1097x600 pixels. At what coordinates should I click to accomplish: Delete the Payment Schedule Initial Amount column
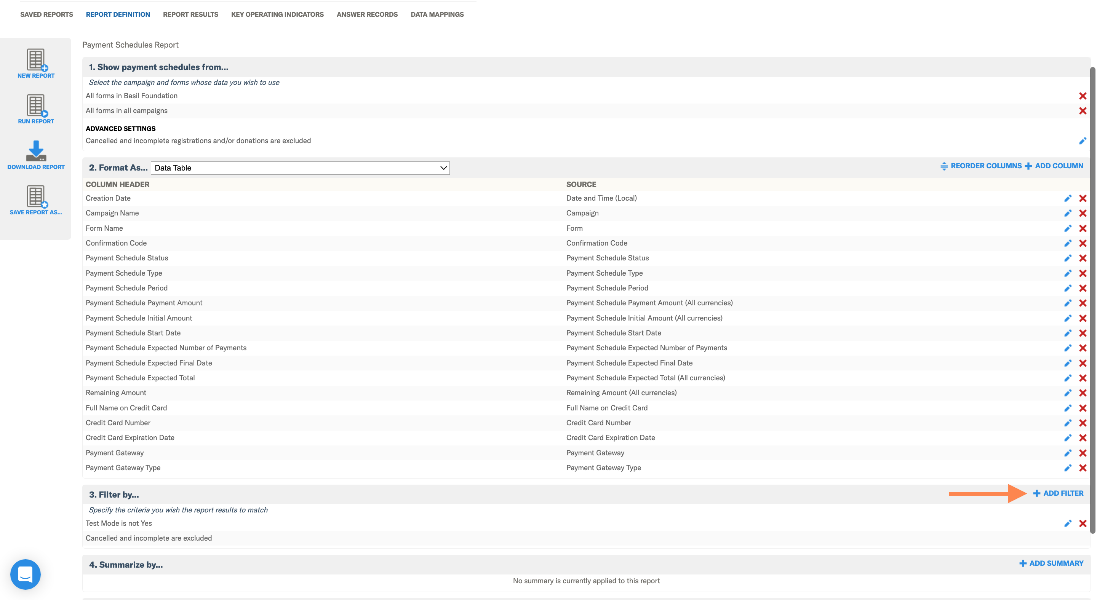(x=1083, y=318)
